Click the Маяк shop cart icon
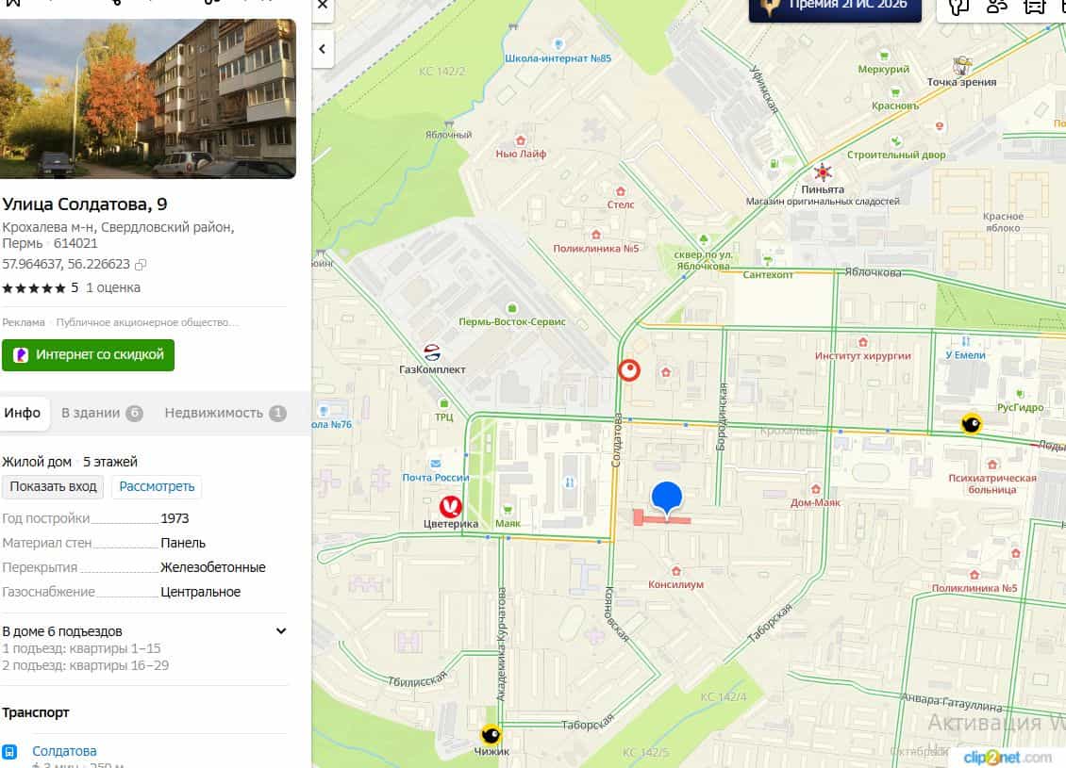1066x768 pixels. (508, 510)
